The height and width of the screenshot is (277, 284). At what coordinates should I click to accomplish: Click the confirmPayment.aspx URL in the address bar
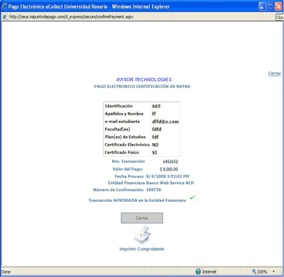coord(71,17)
